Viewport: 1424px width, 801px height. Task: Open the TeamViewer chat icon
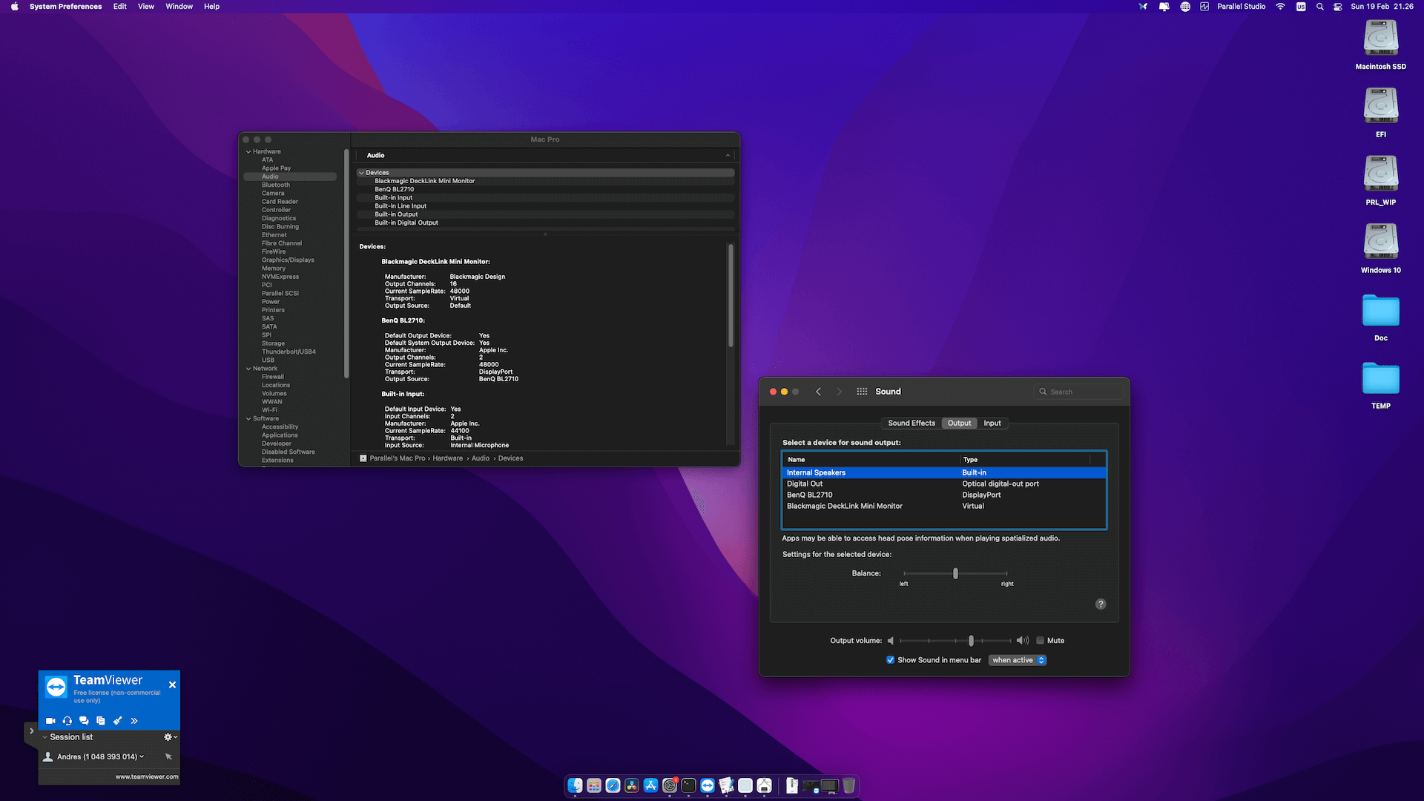tap(84, 721)
